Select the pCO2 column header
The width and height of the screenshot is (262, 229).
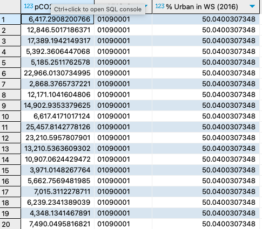point(57,6)
